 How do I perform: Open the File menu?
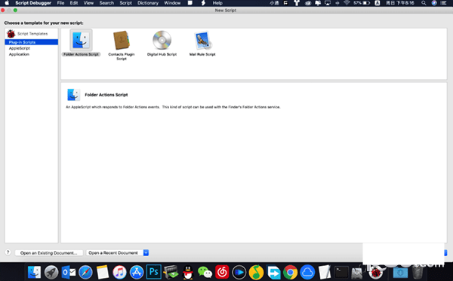pyautogui.click(x=60, y=3)
